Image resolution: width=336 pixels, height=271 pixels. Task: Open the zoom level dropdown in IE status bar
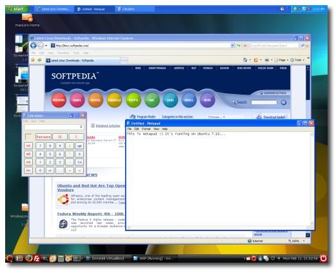(x=304, y=241)
